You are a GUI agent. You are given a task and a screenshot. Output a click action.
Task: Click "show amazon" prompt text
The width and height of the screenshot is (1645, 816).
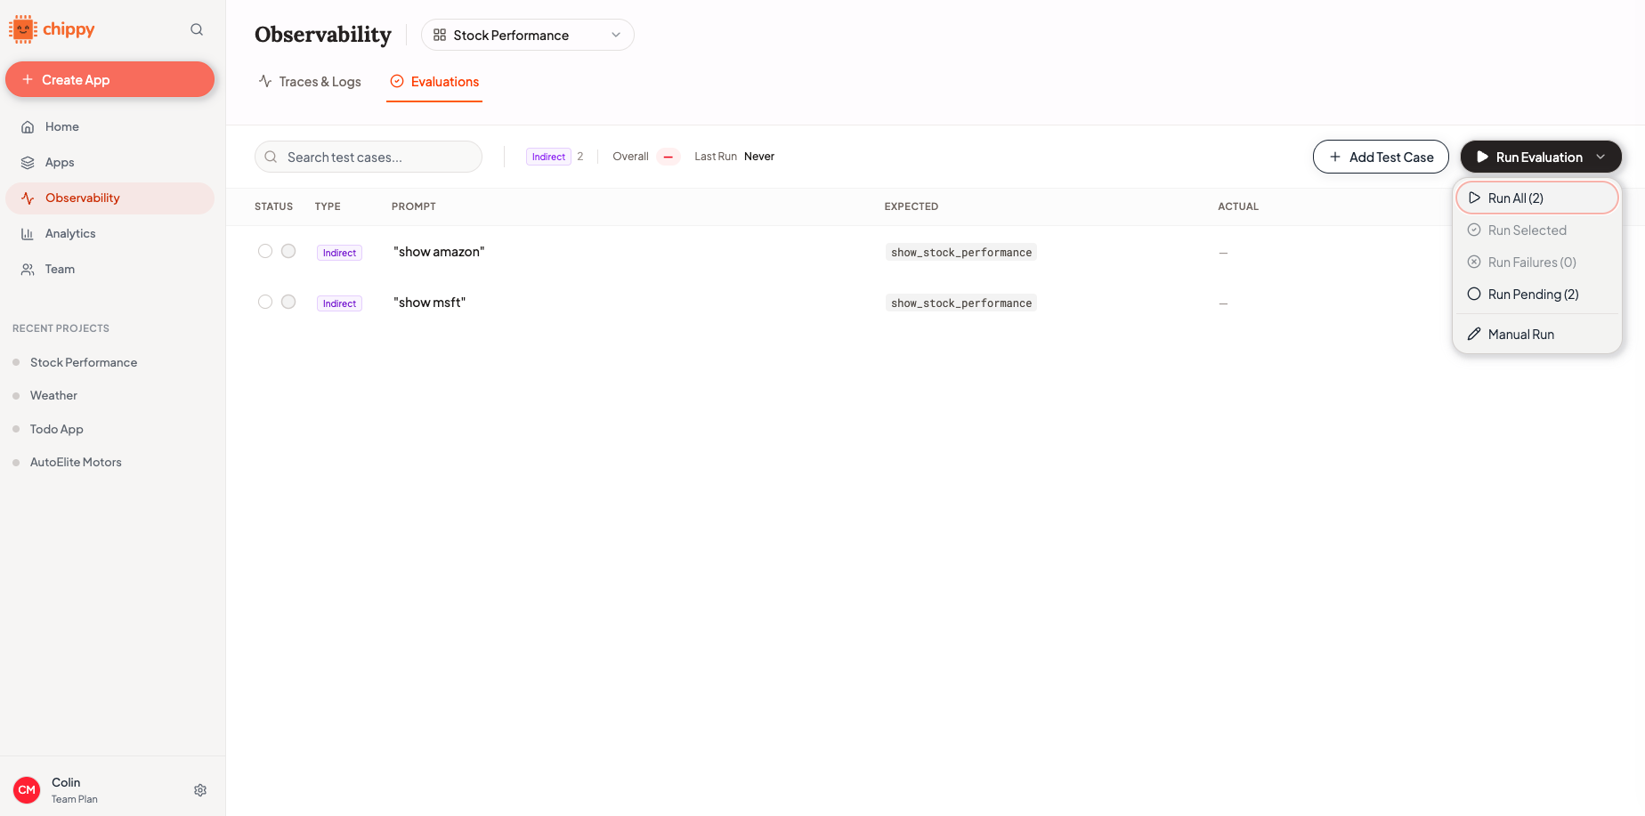439,252
